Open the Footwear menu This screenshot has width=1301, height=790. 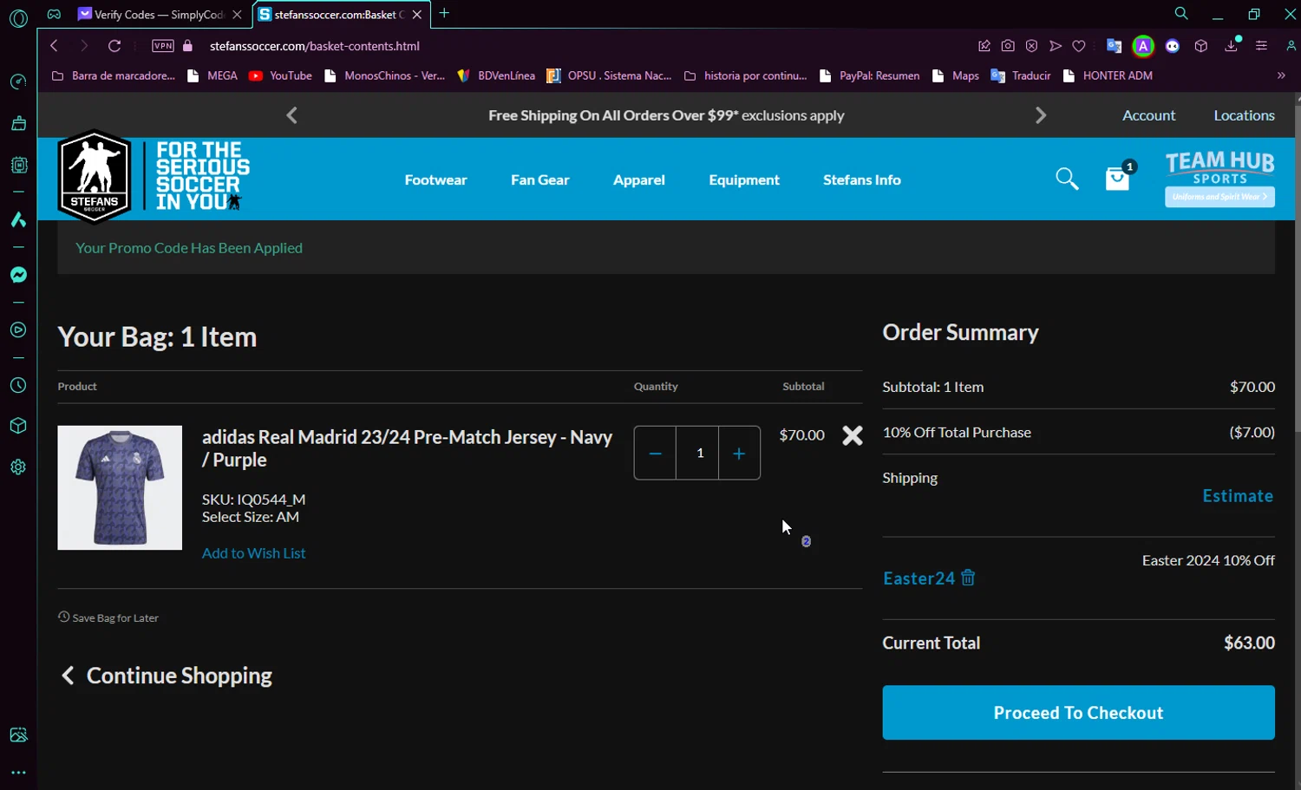[435, 180]
